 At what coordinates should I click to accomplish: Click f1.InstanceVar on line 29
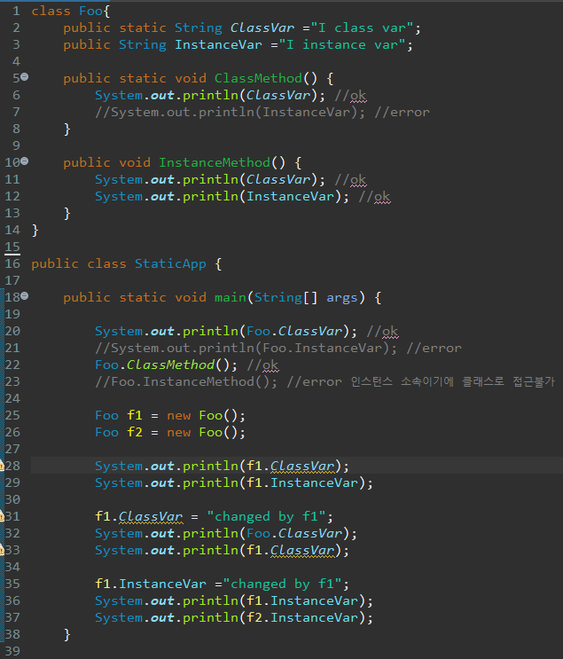point(302,482)
